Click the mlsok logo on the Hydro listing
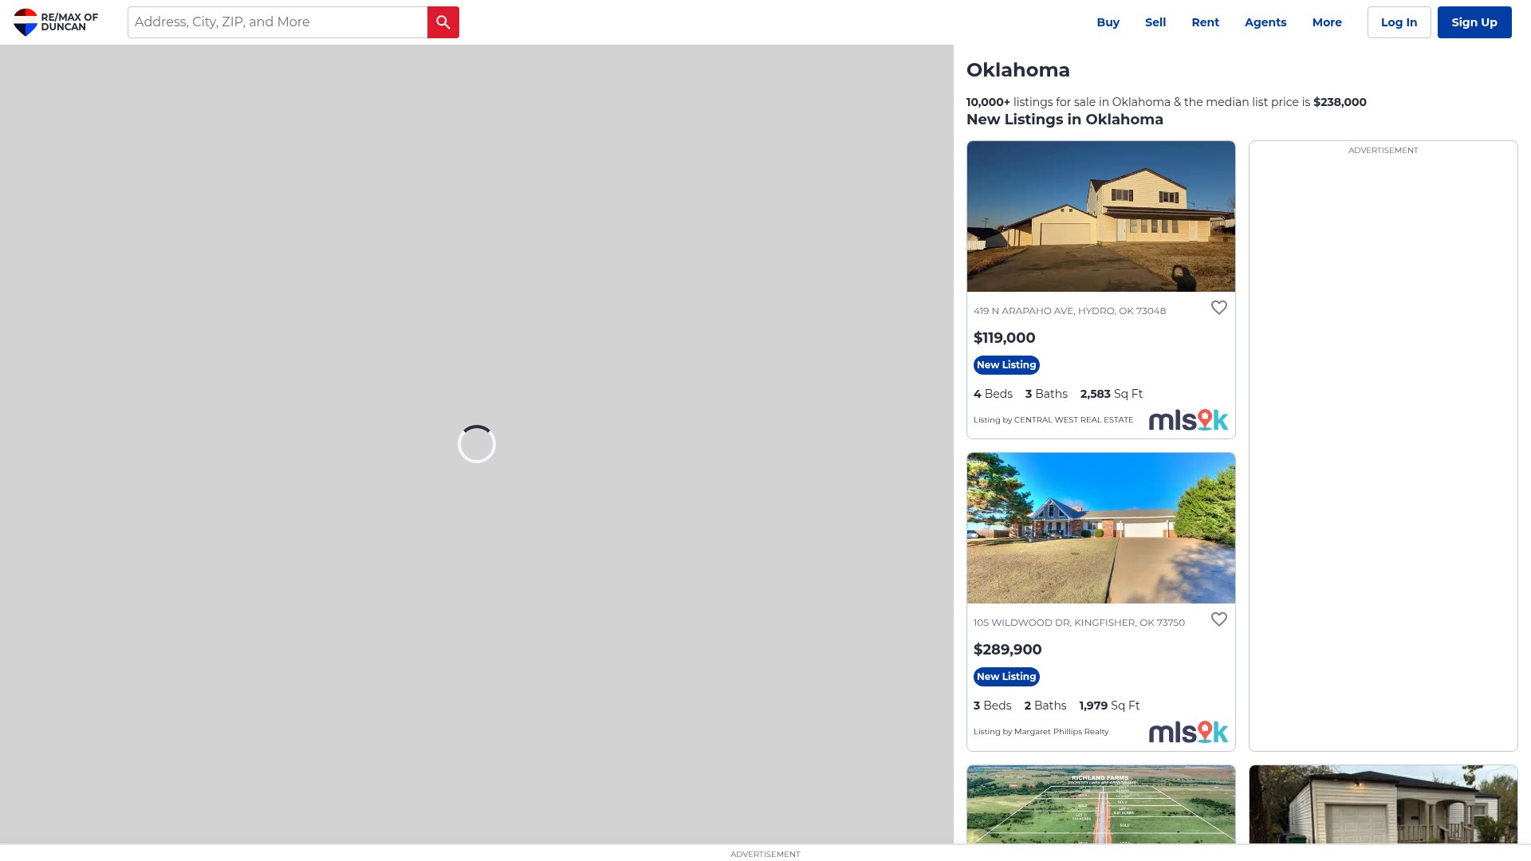Image resolution: width=1531 pixels, height=861 pixels. (x=1188, y=420)
